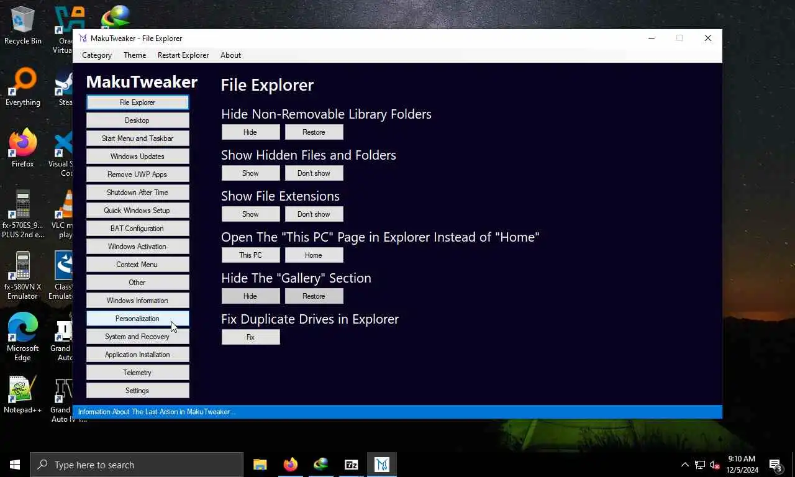Click Fix for duplicate drives in Explorer
This screenshot has width=795, height=477.
pos(250,337)
